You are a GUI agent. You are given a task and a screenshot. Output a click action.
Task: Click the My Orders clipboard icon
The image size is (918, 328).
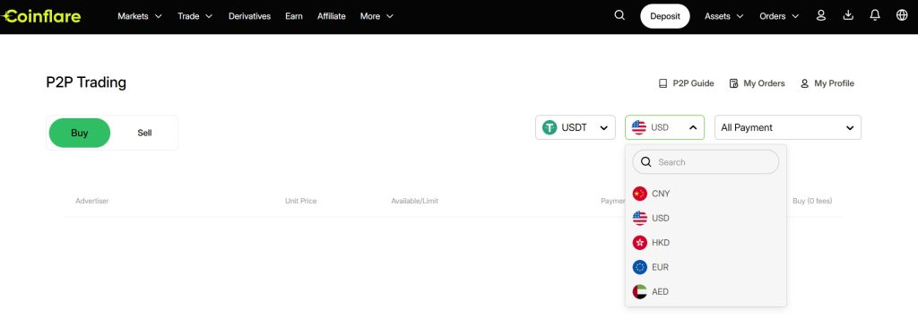coord(733,83)
